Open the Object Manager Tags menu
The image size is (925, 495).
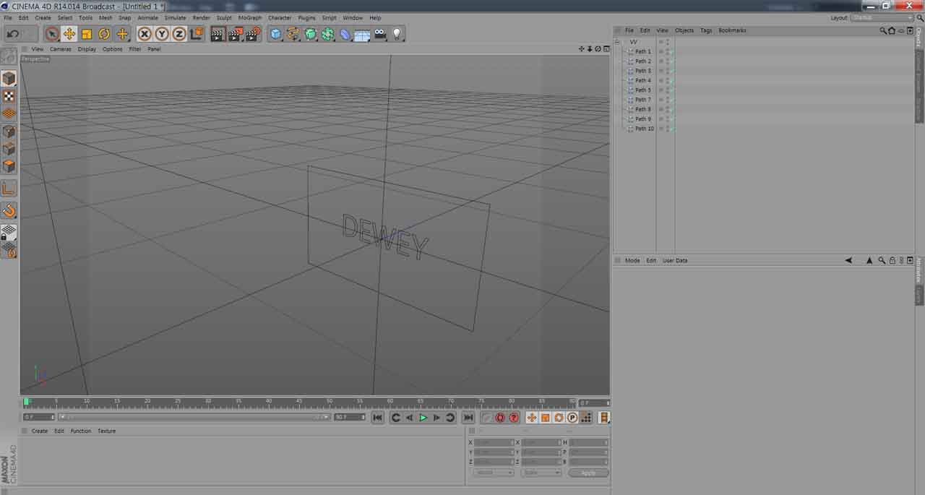tap(706, 30)
